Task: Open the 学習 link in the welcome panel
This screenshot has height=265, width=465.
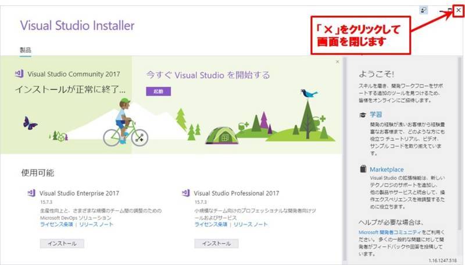Action: pos(375,114)
